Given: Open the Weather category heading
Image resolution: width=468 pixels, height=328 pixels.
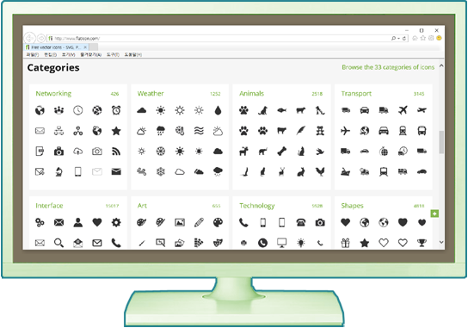Looking at the screenshot, I should (x=151, y=94).
